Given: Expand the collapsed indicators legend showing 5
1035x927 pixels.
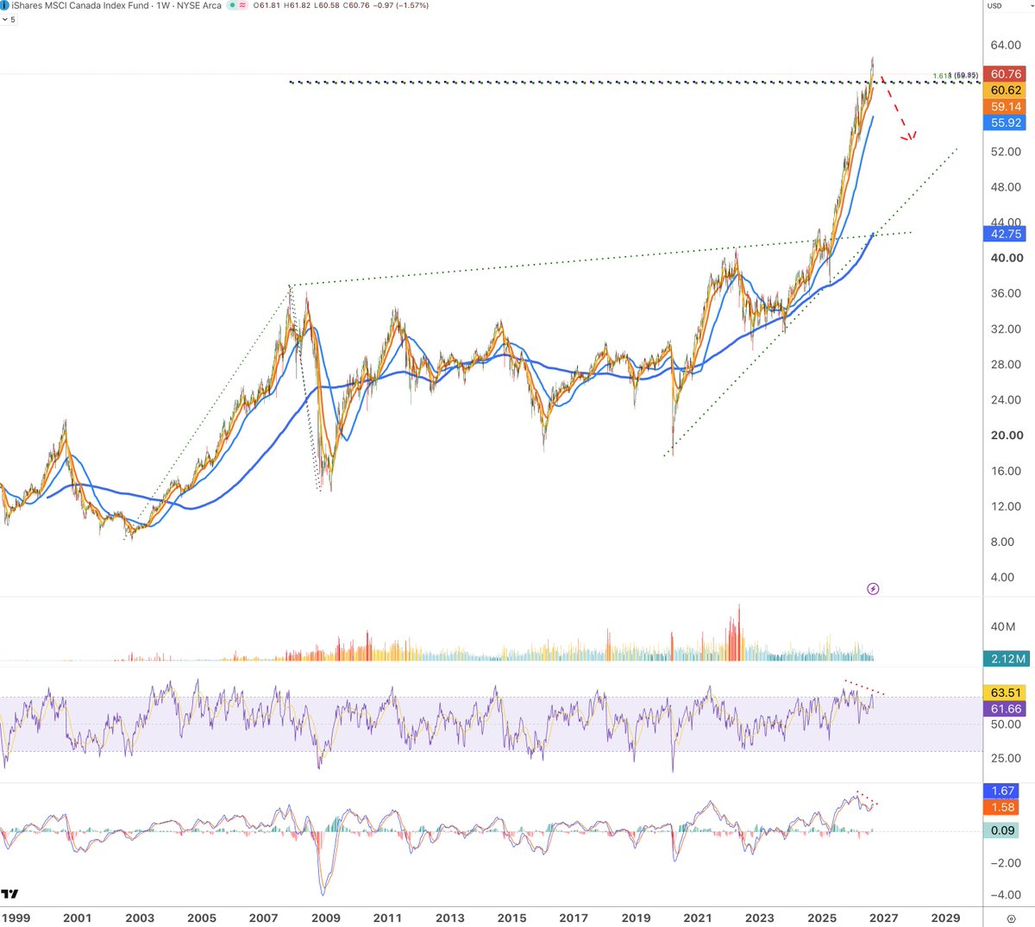Looking at the screenshot, I should coord(8,19).
